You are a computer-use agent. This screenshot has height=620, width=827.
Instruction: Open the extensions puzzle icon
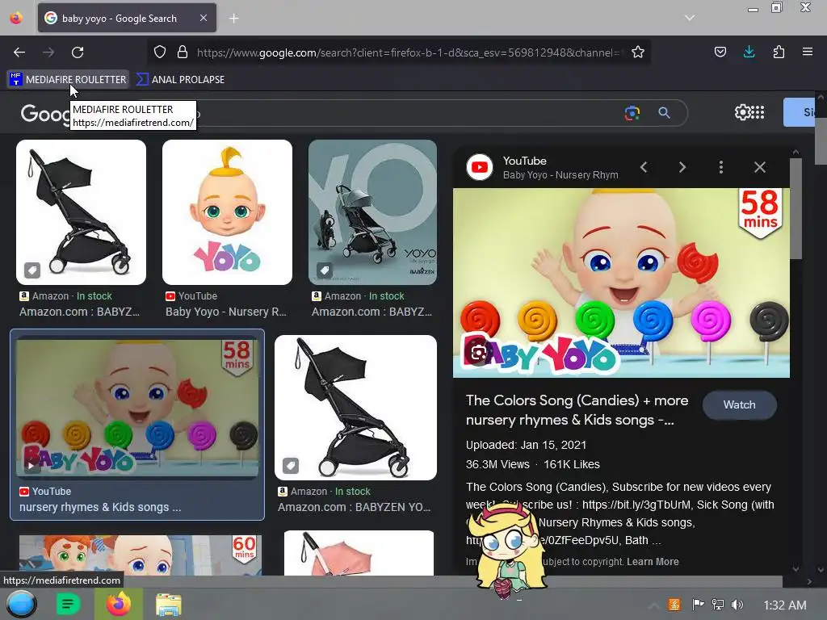[x=779, y=52]
